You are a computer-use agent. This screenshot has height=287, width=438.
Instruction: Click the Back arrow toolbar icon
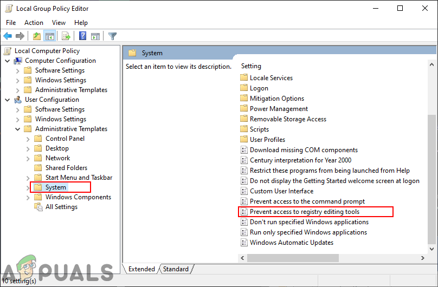pyautogui.click(x=8, y=36)
